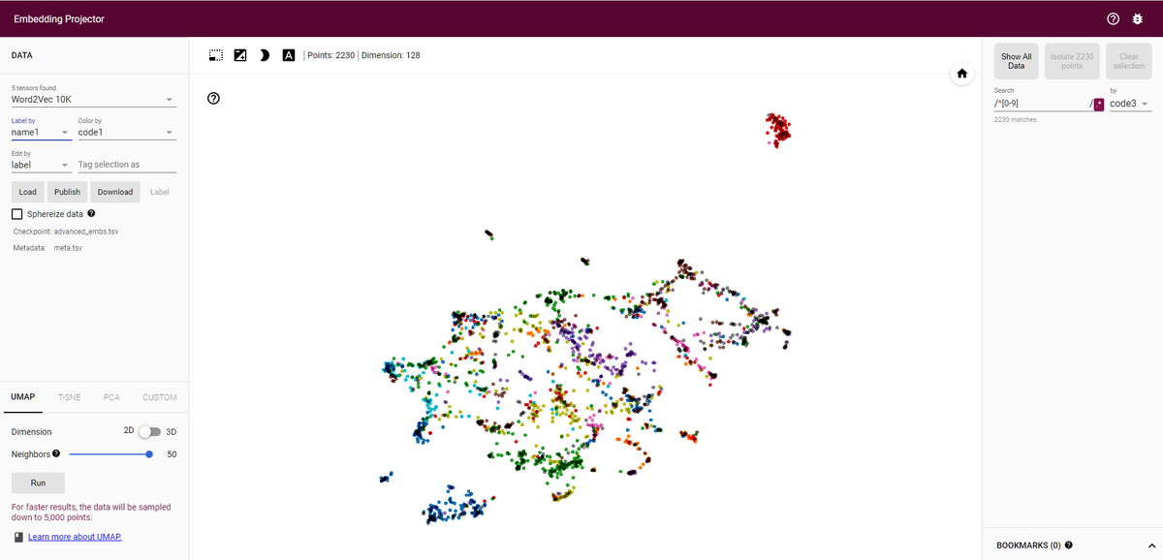This screenshot has height=560, width=1163.
Task: Run the UMAP projection
Action: (x=38, y=482)
